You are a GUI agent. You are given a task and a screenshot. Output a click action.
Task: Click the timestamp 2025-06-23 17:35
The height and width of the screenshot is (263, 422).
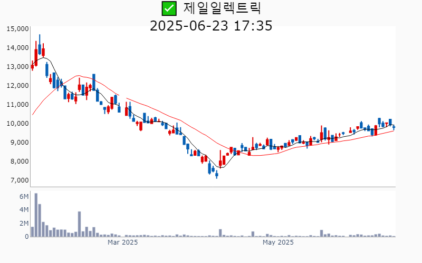(x=211, y=26)
